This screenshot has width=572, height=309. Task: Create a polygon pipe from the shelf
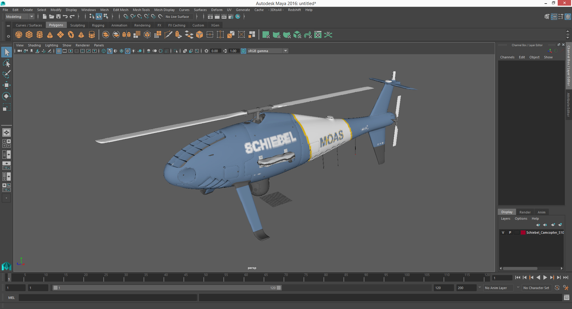[x=92, y=35]
